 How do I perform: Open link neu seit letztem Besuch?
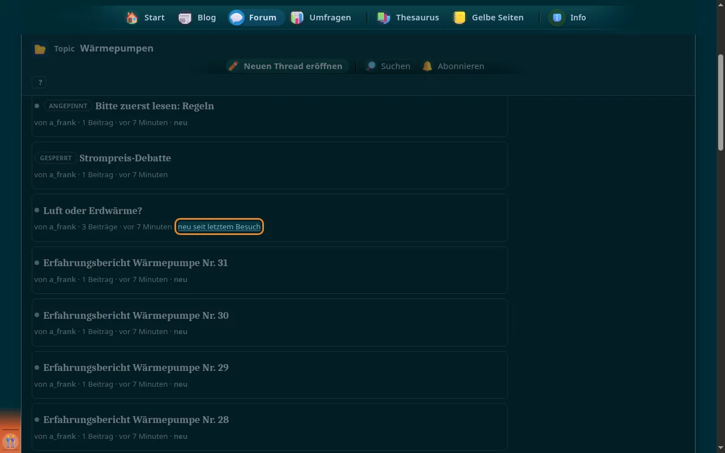tap(219, 226)
